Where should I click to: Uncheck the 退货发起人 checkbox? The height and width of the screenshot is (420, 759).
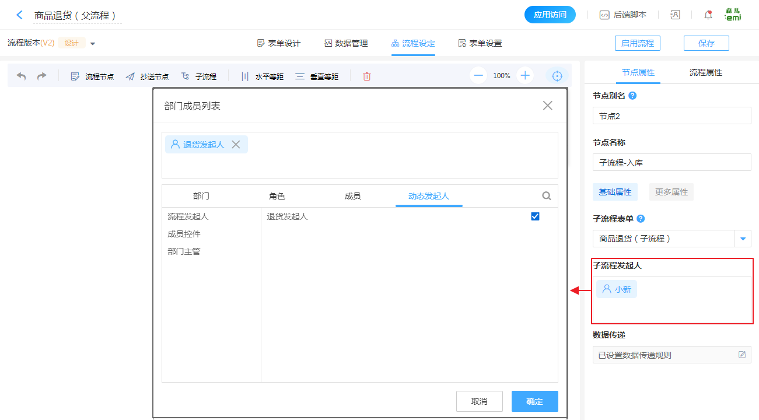pos(535,216)
